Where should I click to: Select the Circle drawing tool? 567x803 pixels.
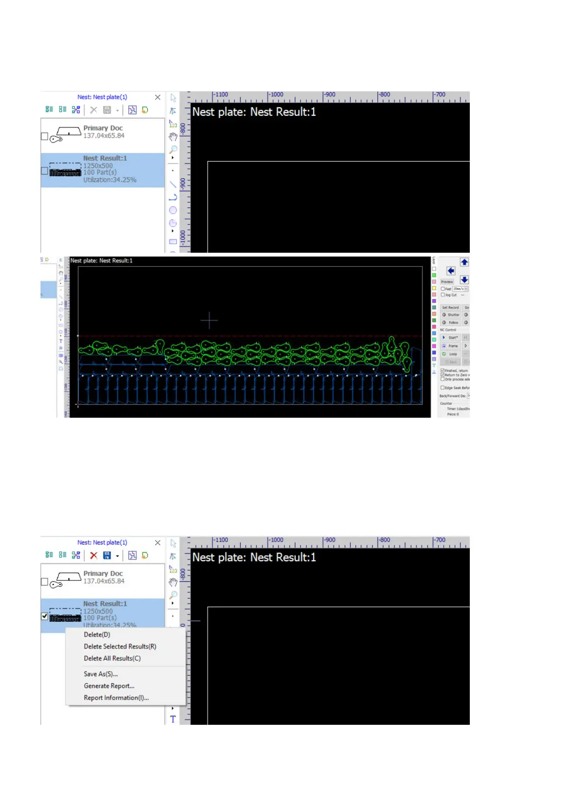click(173, 210)
